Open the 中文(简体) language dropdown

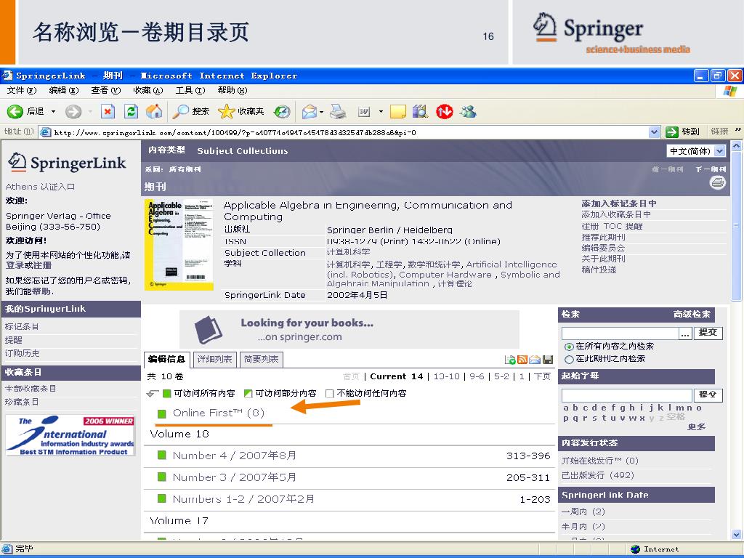pos(696,151)
